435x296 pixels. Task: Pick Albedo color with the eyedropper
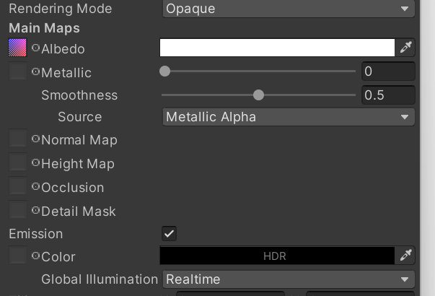click(x=405, y=48)
